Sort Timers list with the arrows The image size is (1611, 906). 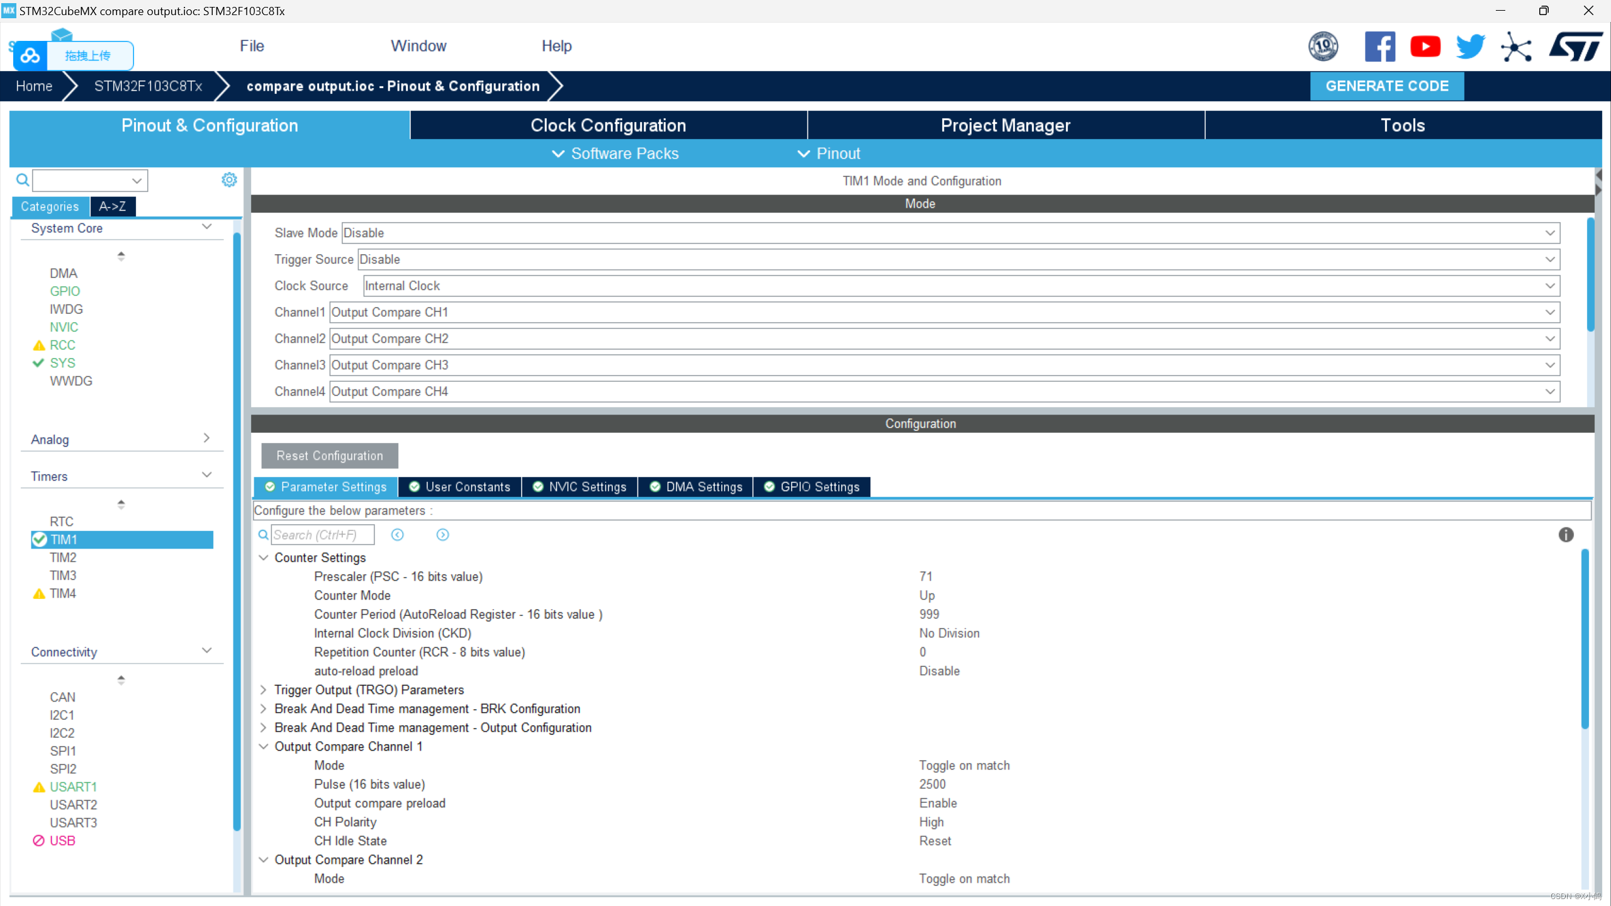(x=121, y=504)
